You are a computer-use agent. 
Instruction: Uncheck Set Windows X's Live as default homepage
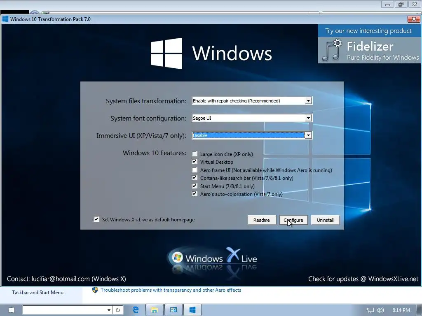point(96,219)
